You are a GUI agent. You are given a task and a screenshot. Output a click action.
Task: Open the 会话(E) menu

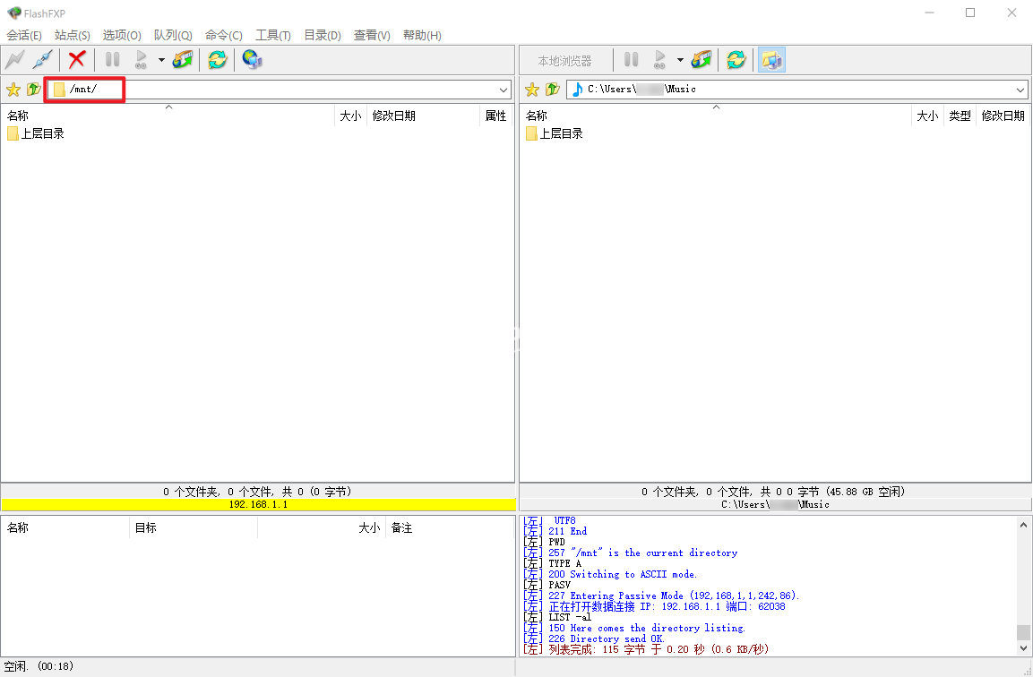(24, 36)
